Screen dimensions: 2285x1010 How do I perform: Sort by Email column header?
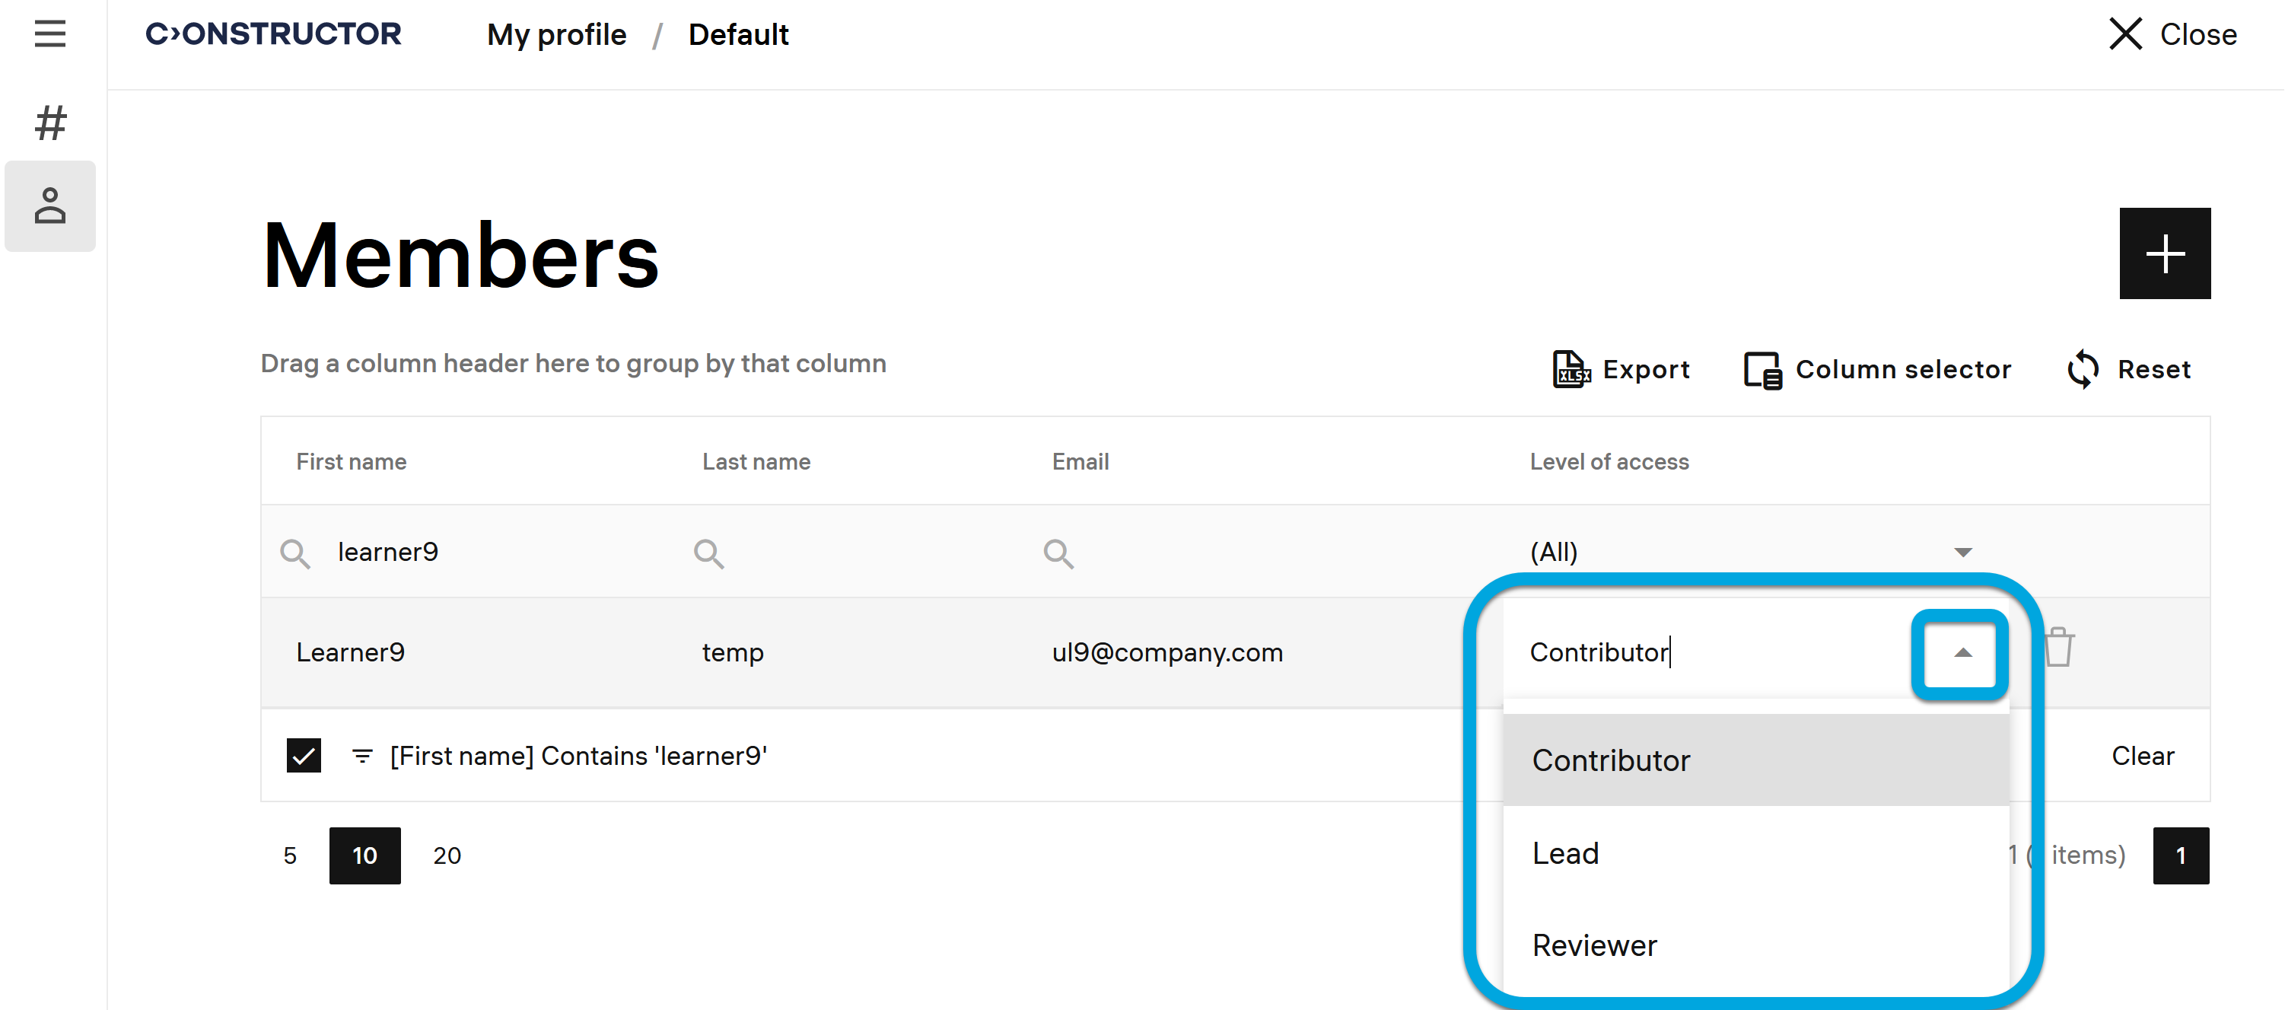click(1080, 461)
